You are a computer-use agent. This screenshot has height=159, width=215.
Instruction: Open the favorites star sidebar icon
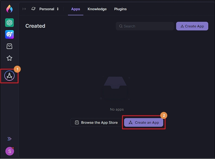[9, 58]
